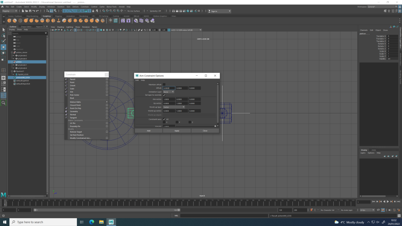Enable the Y constraint axis checkbox

point(177,122)
